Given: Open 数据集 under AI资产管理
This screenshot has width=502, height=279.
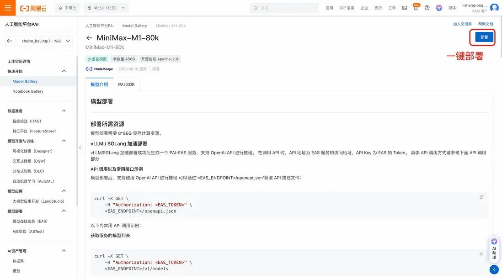Looking at the screenshot, I should click(x=18, y=261).
